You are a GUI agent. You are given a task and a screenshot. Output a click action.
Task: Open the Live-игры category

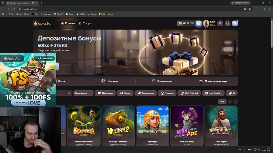110,81
